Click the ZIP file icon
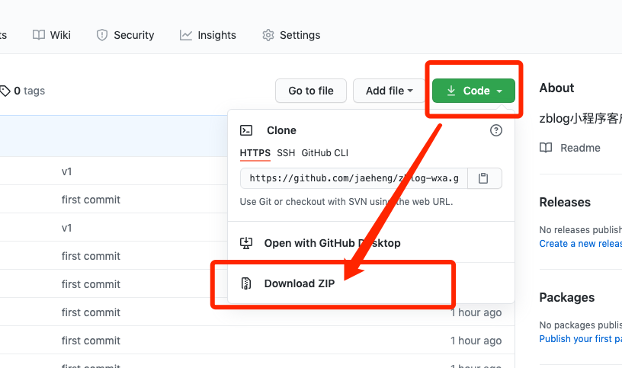Image resolution: width=622 pixels, height=368 pixels. point(246,283)
